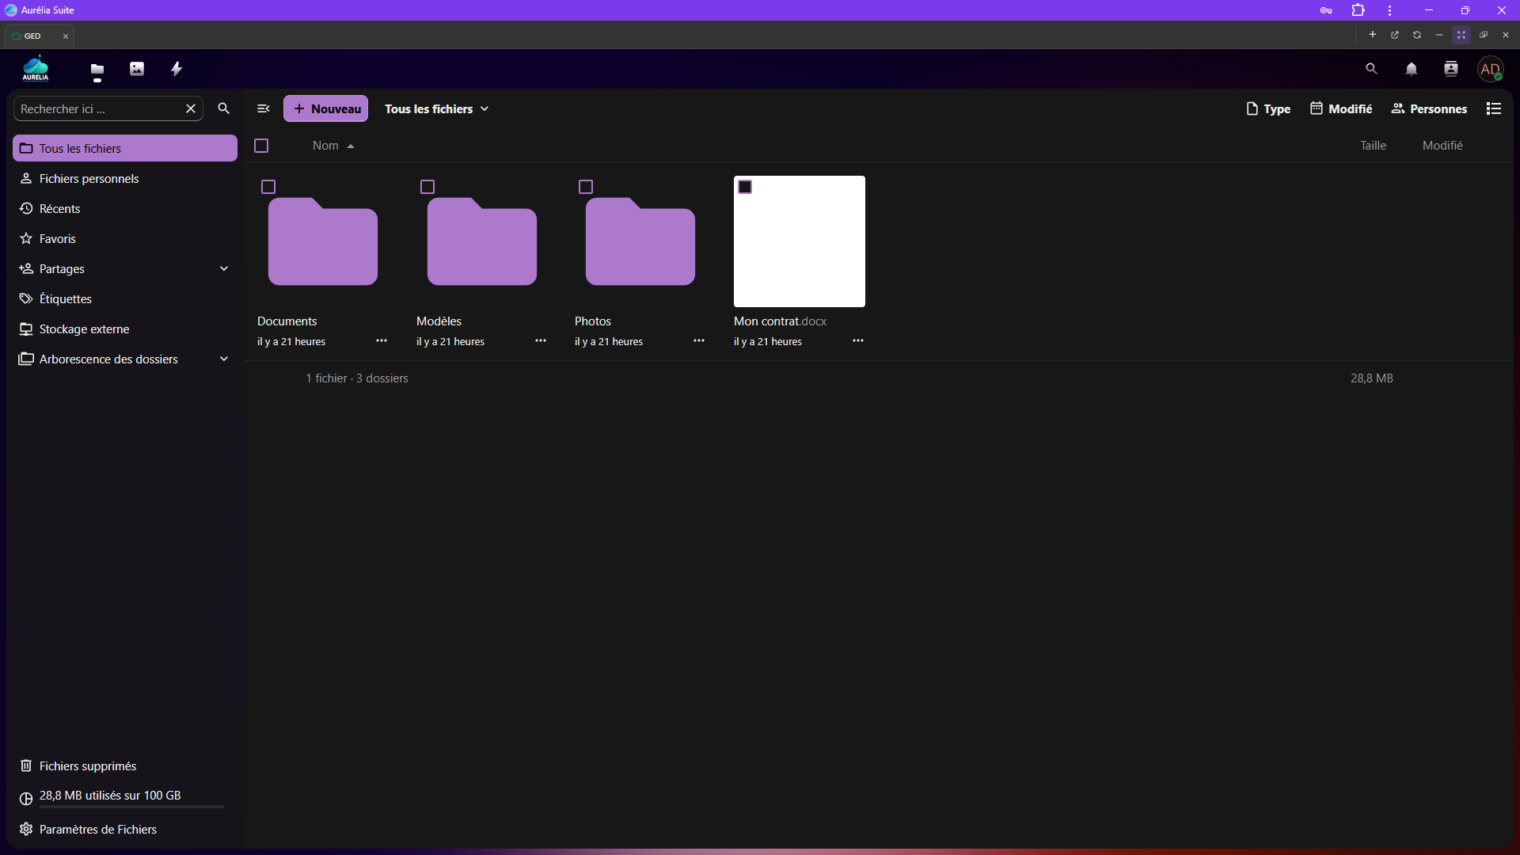Click the open-external icon in tab bar
The image size is (1520, 855).
[x=1395, y=35]
